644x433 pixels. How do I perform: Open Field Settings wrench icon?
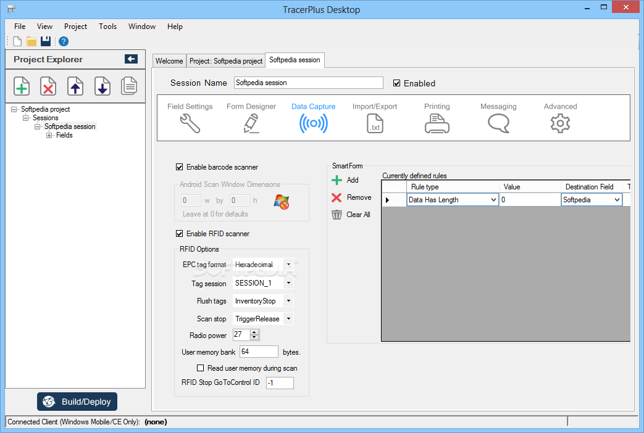[x=190, y=123]
